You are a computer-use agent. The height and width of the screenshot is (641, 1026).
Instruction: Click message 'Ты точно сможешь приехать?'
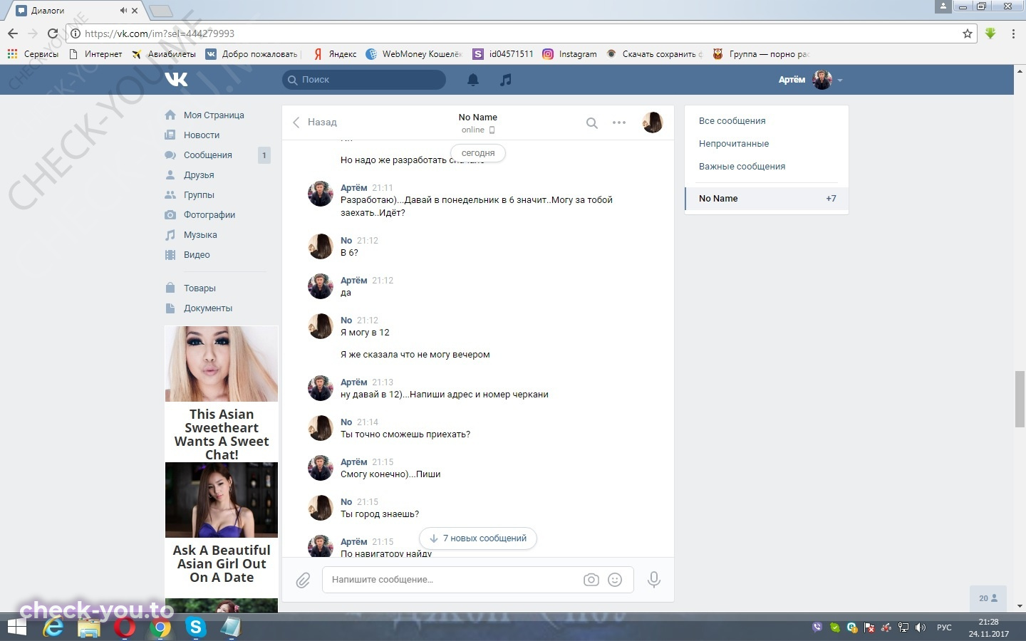(405, 434)
